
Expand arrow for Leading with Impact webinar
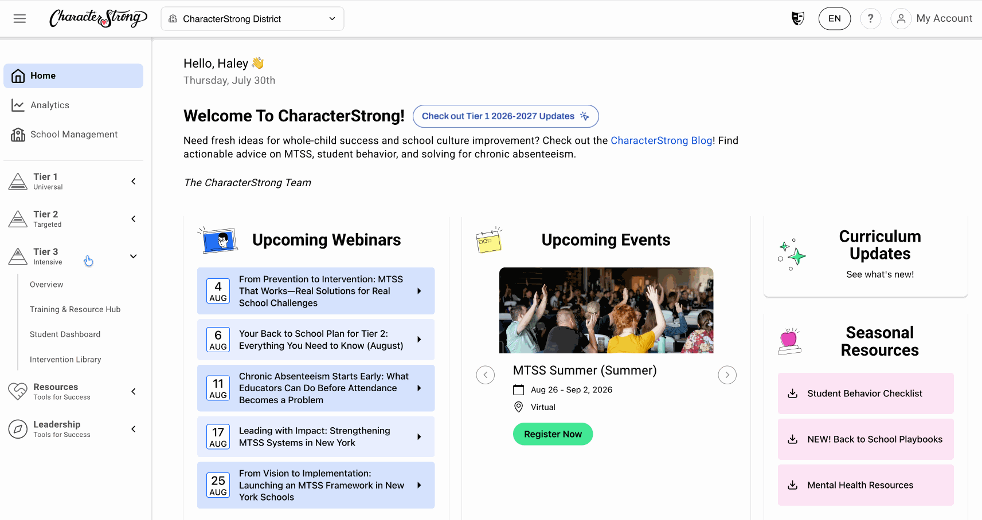(419, 436)
